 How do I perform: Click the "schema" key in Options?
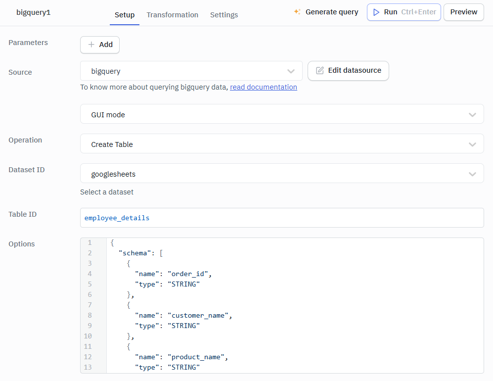(134, 253)
